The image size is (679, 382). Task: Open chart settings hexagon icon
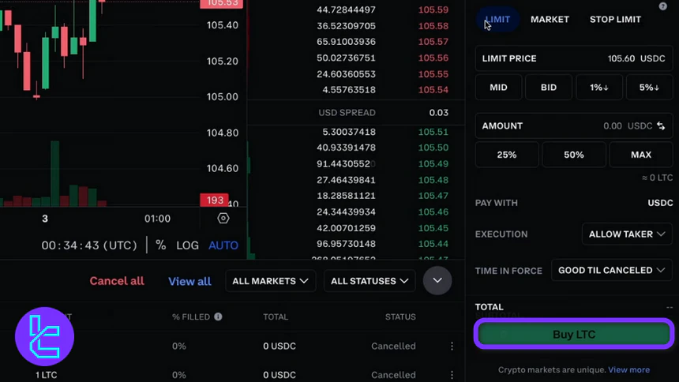(x=223, y=219)
